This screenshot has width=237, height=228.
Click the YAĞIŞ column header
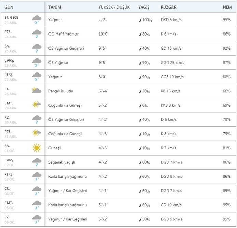[144, 7]
